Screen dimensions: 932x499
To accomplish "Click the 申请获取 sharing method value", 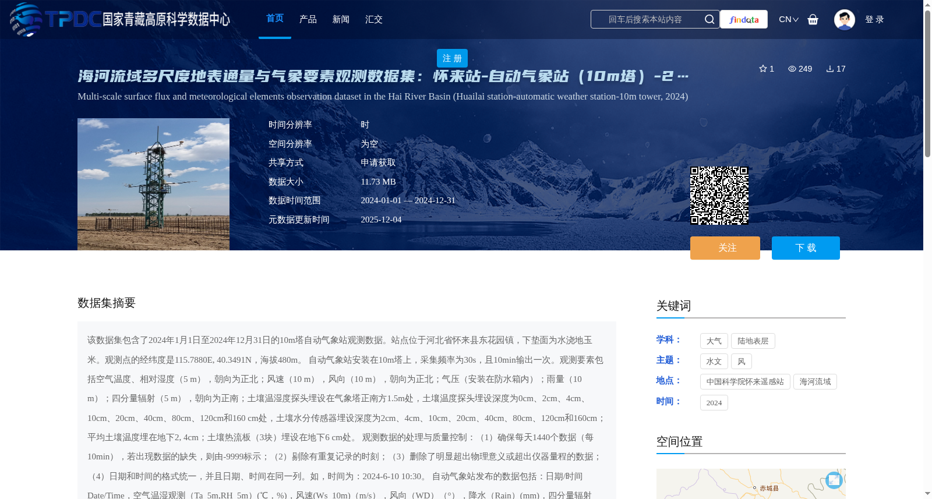I will point(378,162).
